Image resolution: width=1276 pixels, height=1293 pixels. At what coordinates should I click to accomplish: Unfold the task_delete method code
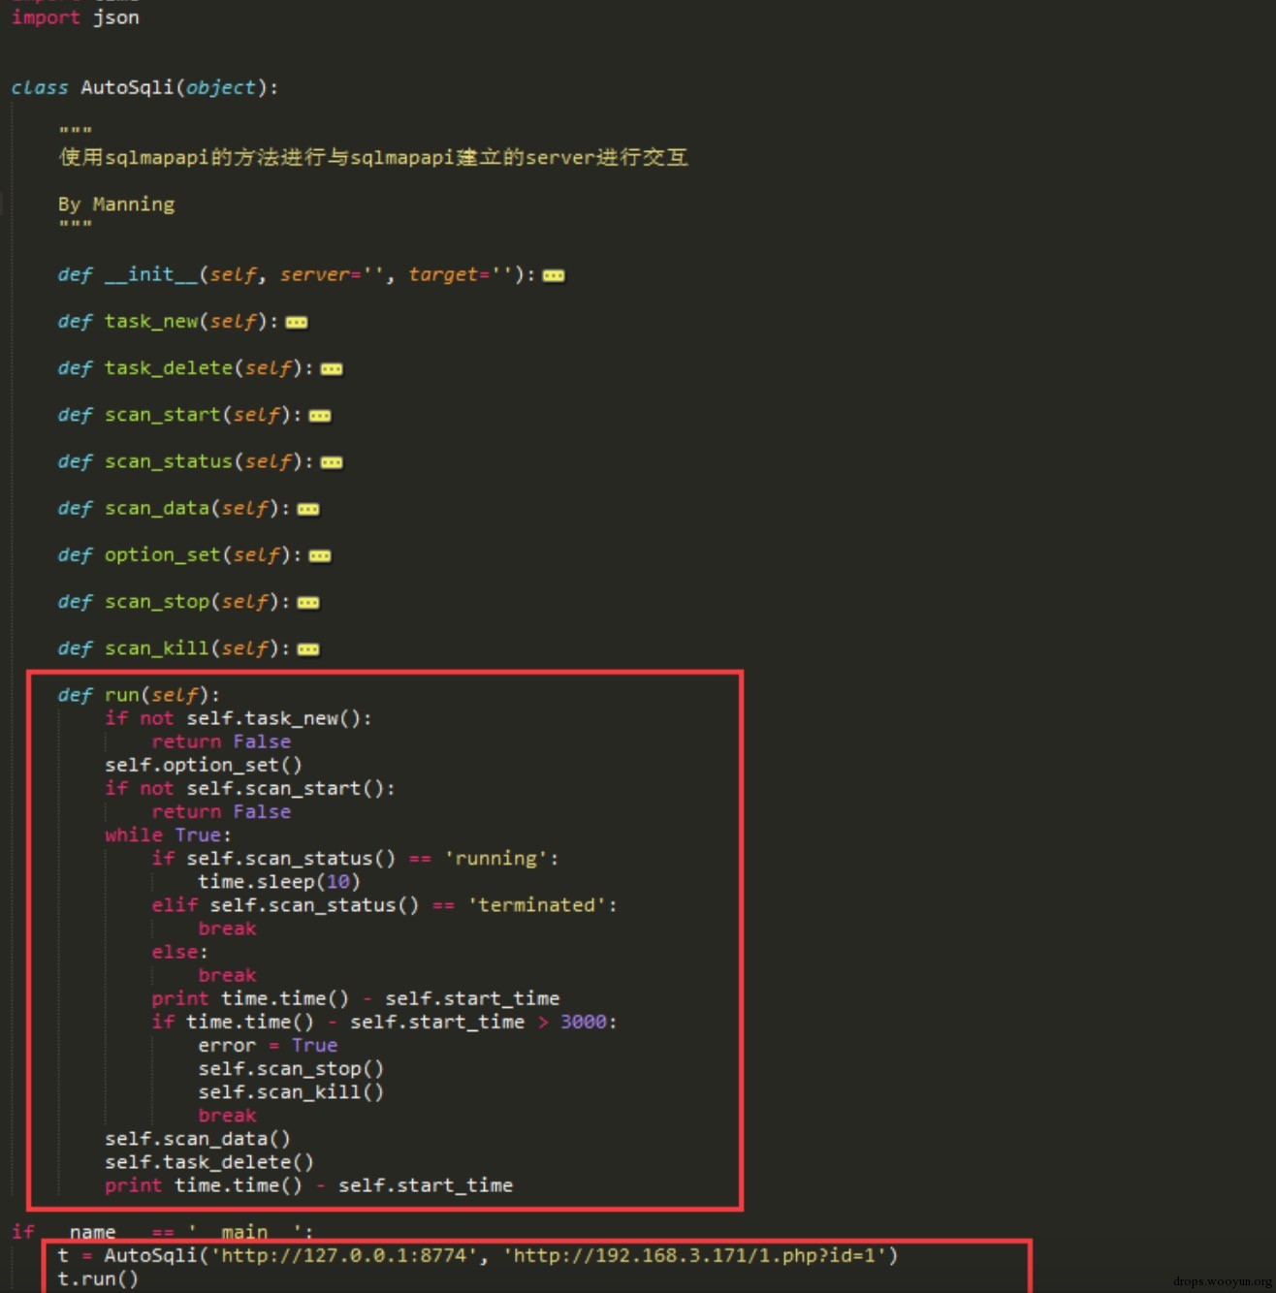(332, 369)
